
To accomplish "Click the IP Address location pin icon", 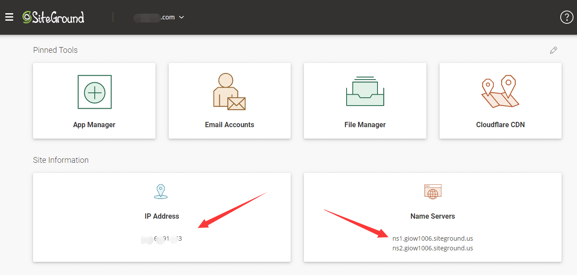I will pos(161,191).
